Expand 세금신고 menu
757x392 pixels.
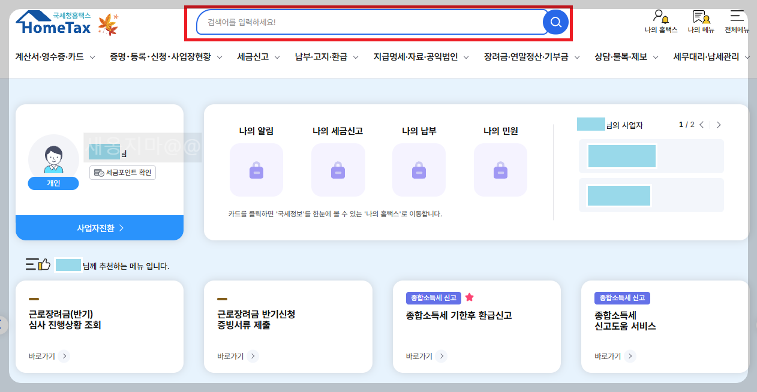click(x=259, y=57)
